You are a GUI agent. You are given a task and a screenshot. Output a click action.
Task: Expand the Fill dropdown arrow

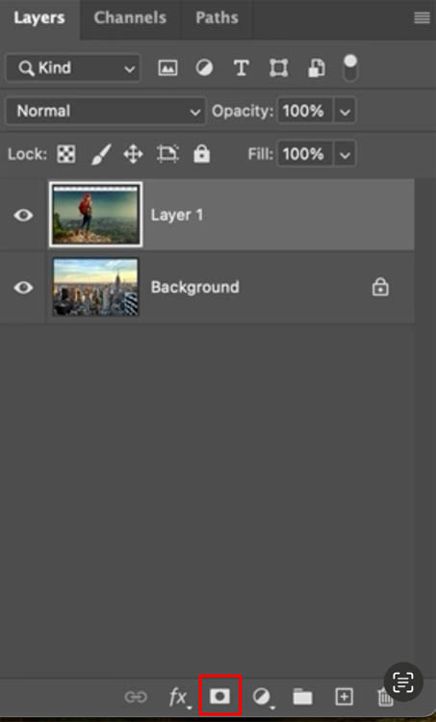tap(345, 154)
